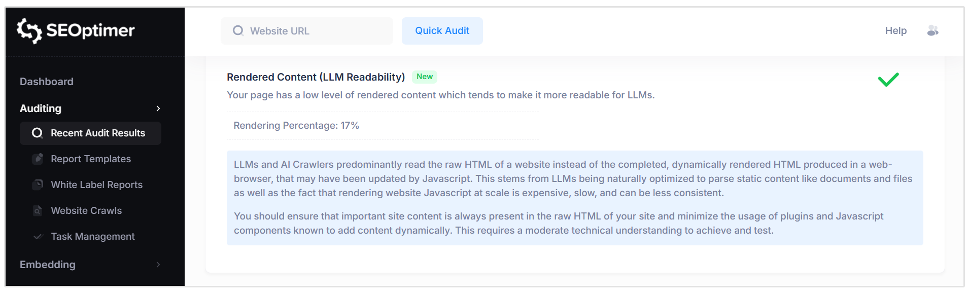Collapse the Auditing sidebar group

(x=158, y=108)
